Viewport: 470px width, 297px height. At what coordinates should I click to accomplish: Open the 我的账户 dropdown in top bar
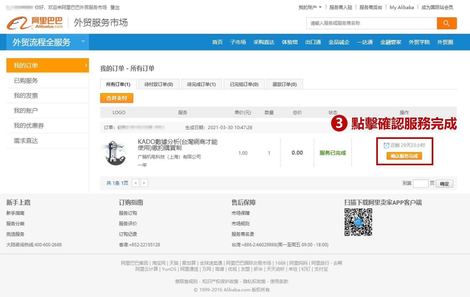click(310, 7)
